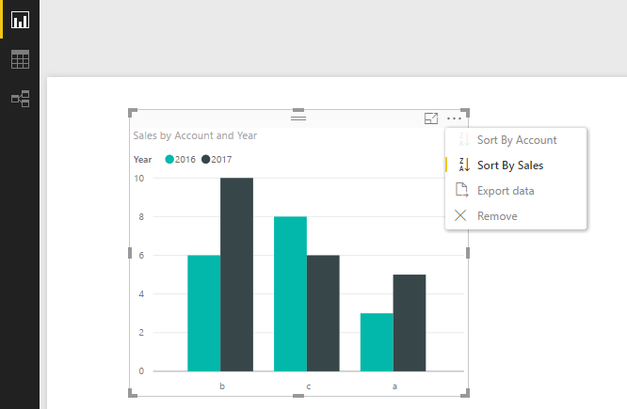
Task: Click the y-axis value 6
Action: (x=141, y=255)
